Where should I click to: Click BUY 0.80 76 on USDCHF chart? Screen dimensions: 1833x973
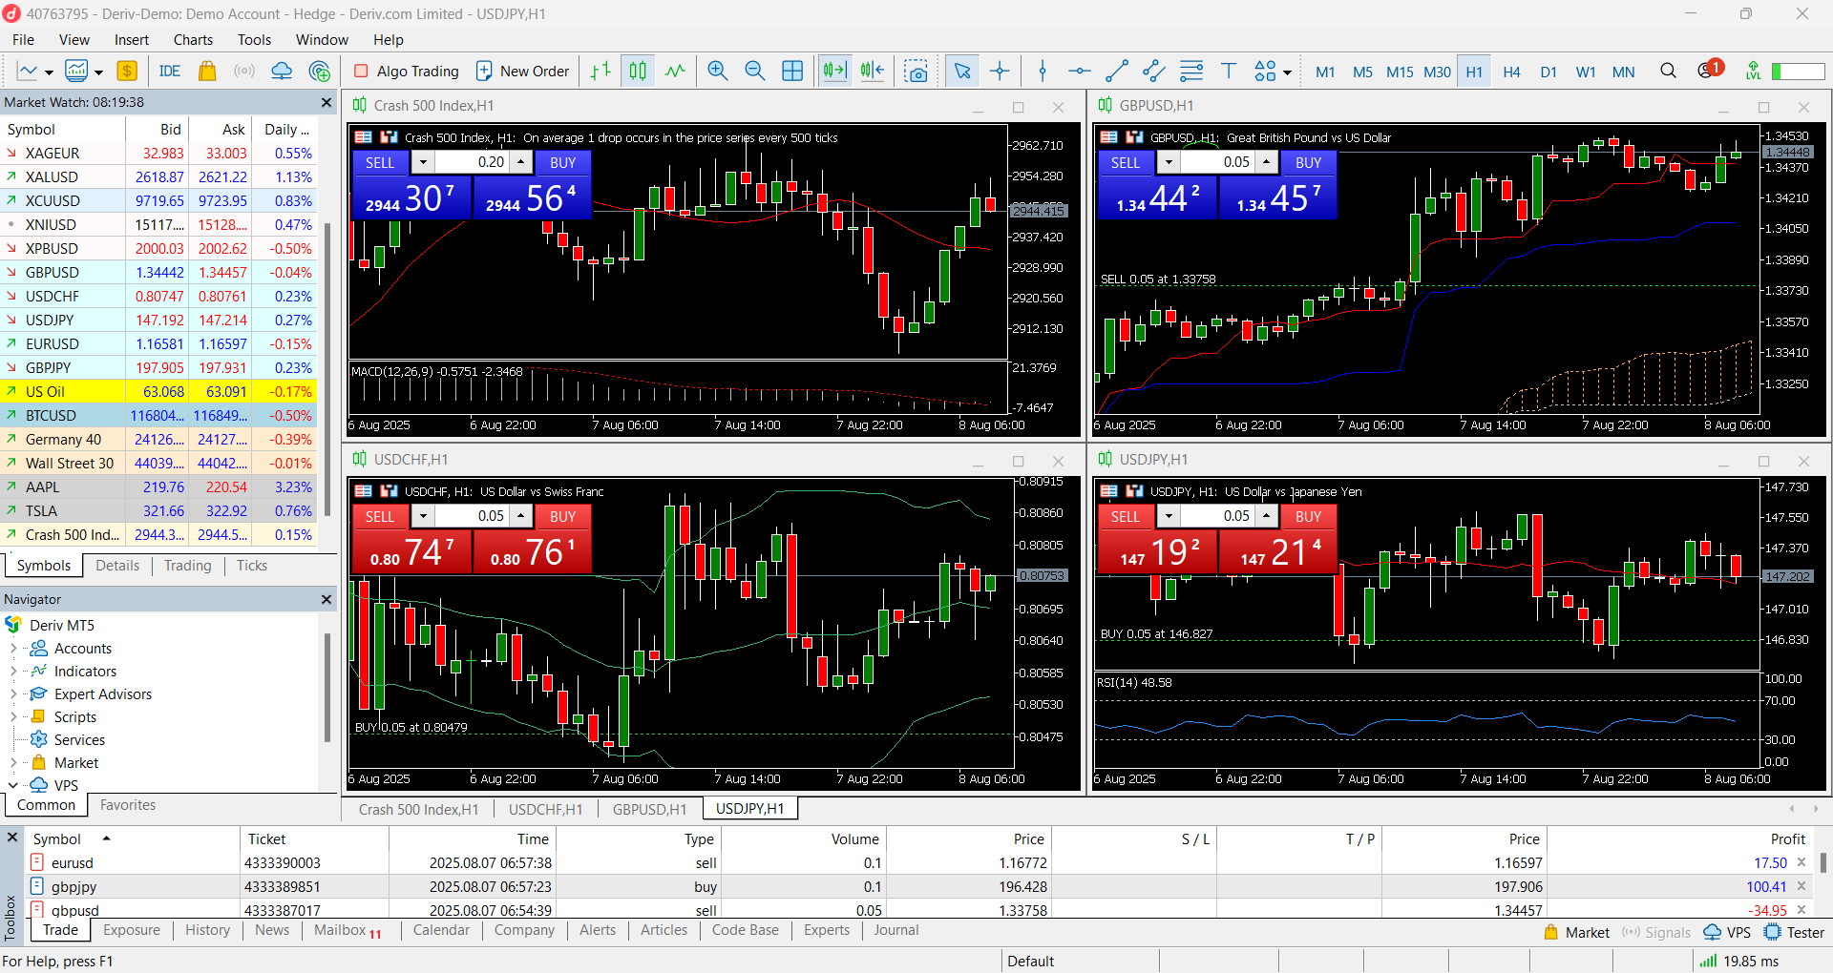(533, 551)
